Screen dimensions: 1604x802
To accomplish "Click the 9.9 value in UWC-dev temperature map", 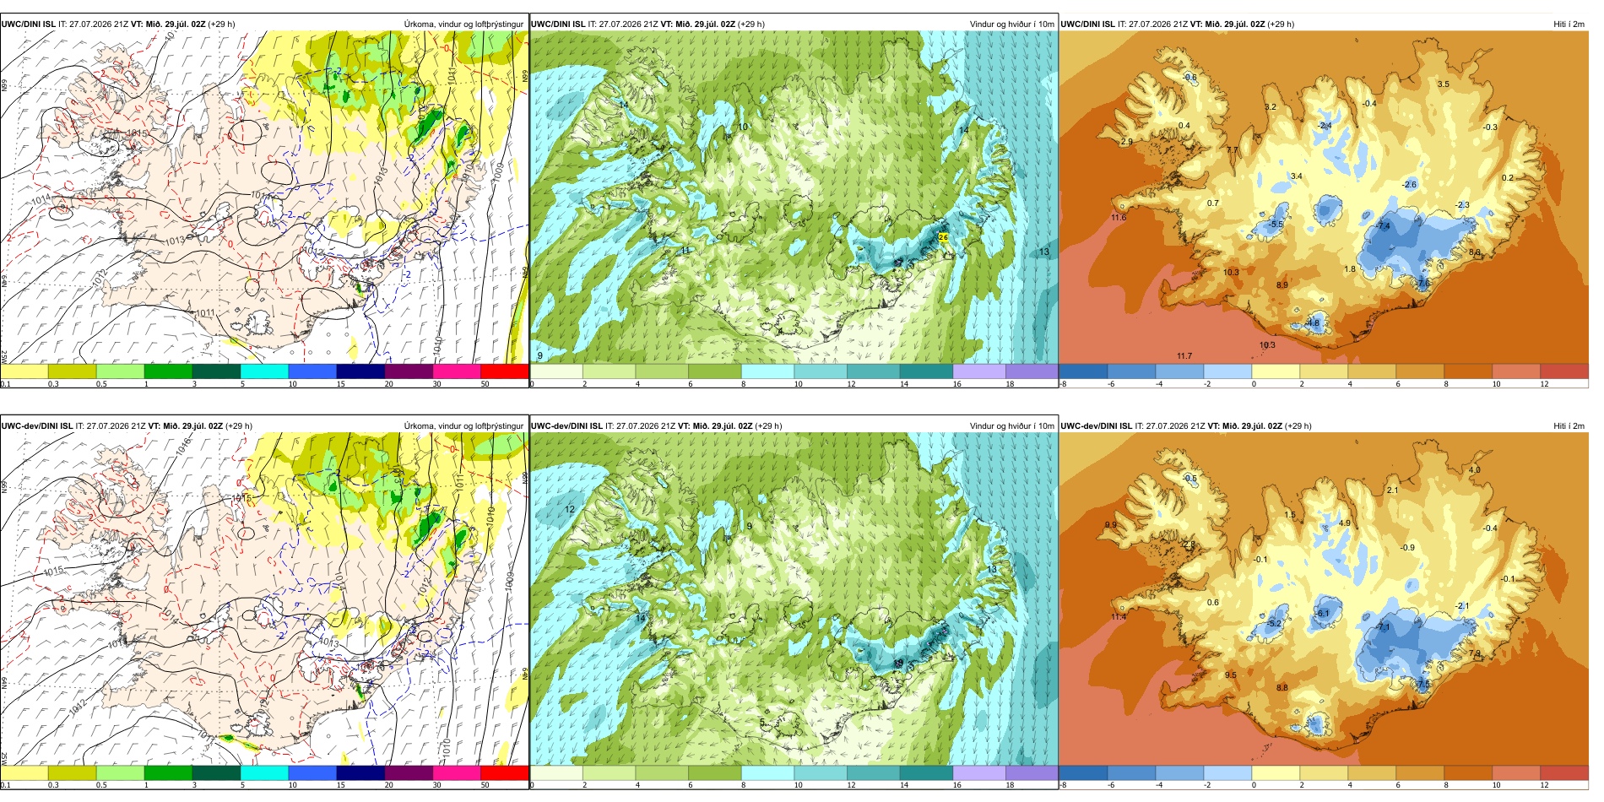I will click(1111, 525).
